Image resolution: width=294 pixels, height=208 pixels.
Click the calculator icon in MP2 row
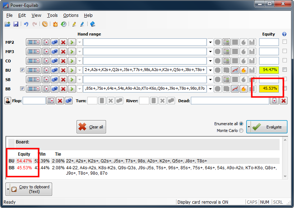(x=226, y=42)
